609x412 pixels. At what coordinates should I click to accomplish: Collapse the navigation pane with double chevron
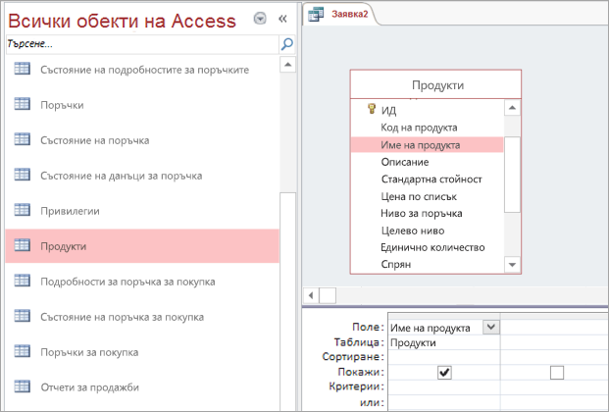[282, 19]
